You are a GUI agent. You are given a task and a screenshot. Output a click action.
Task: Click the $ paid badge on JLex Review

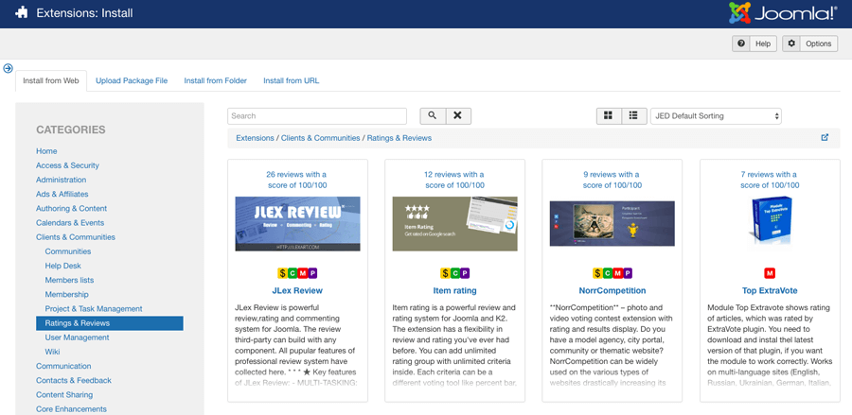click(x=282, y=273)
